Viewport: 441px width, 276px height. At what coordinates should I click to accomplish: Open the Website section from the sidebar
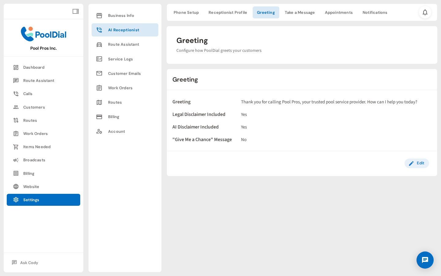(31, 186)
